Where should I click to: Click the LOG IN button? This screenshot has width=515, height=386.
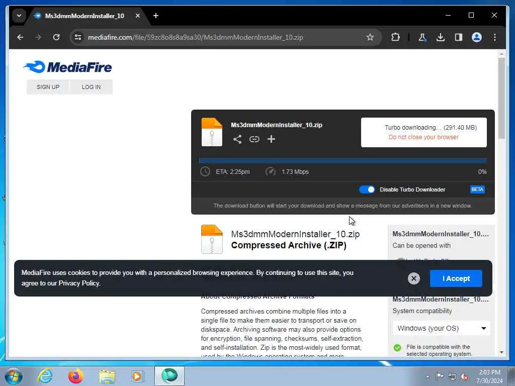(x=92, y=87)
